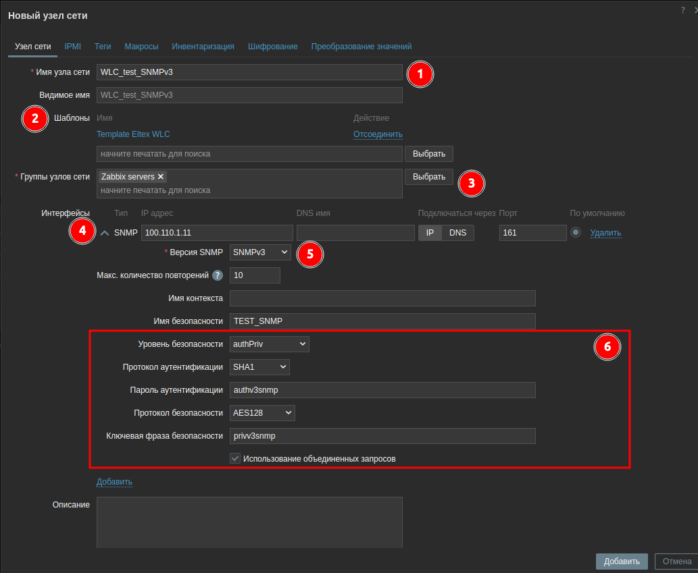The image size is (698, 573).
Task: Expand the privacy protocol AES128 dropdown
Action: pos(262,413)
